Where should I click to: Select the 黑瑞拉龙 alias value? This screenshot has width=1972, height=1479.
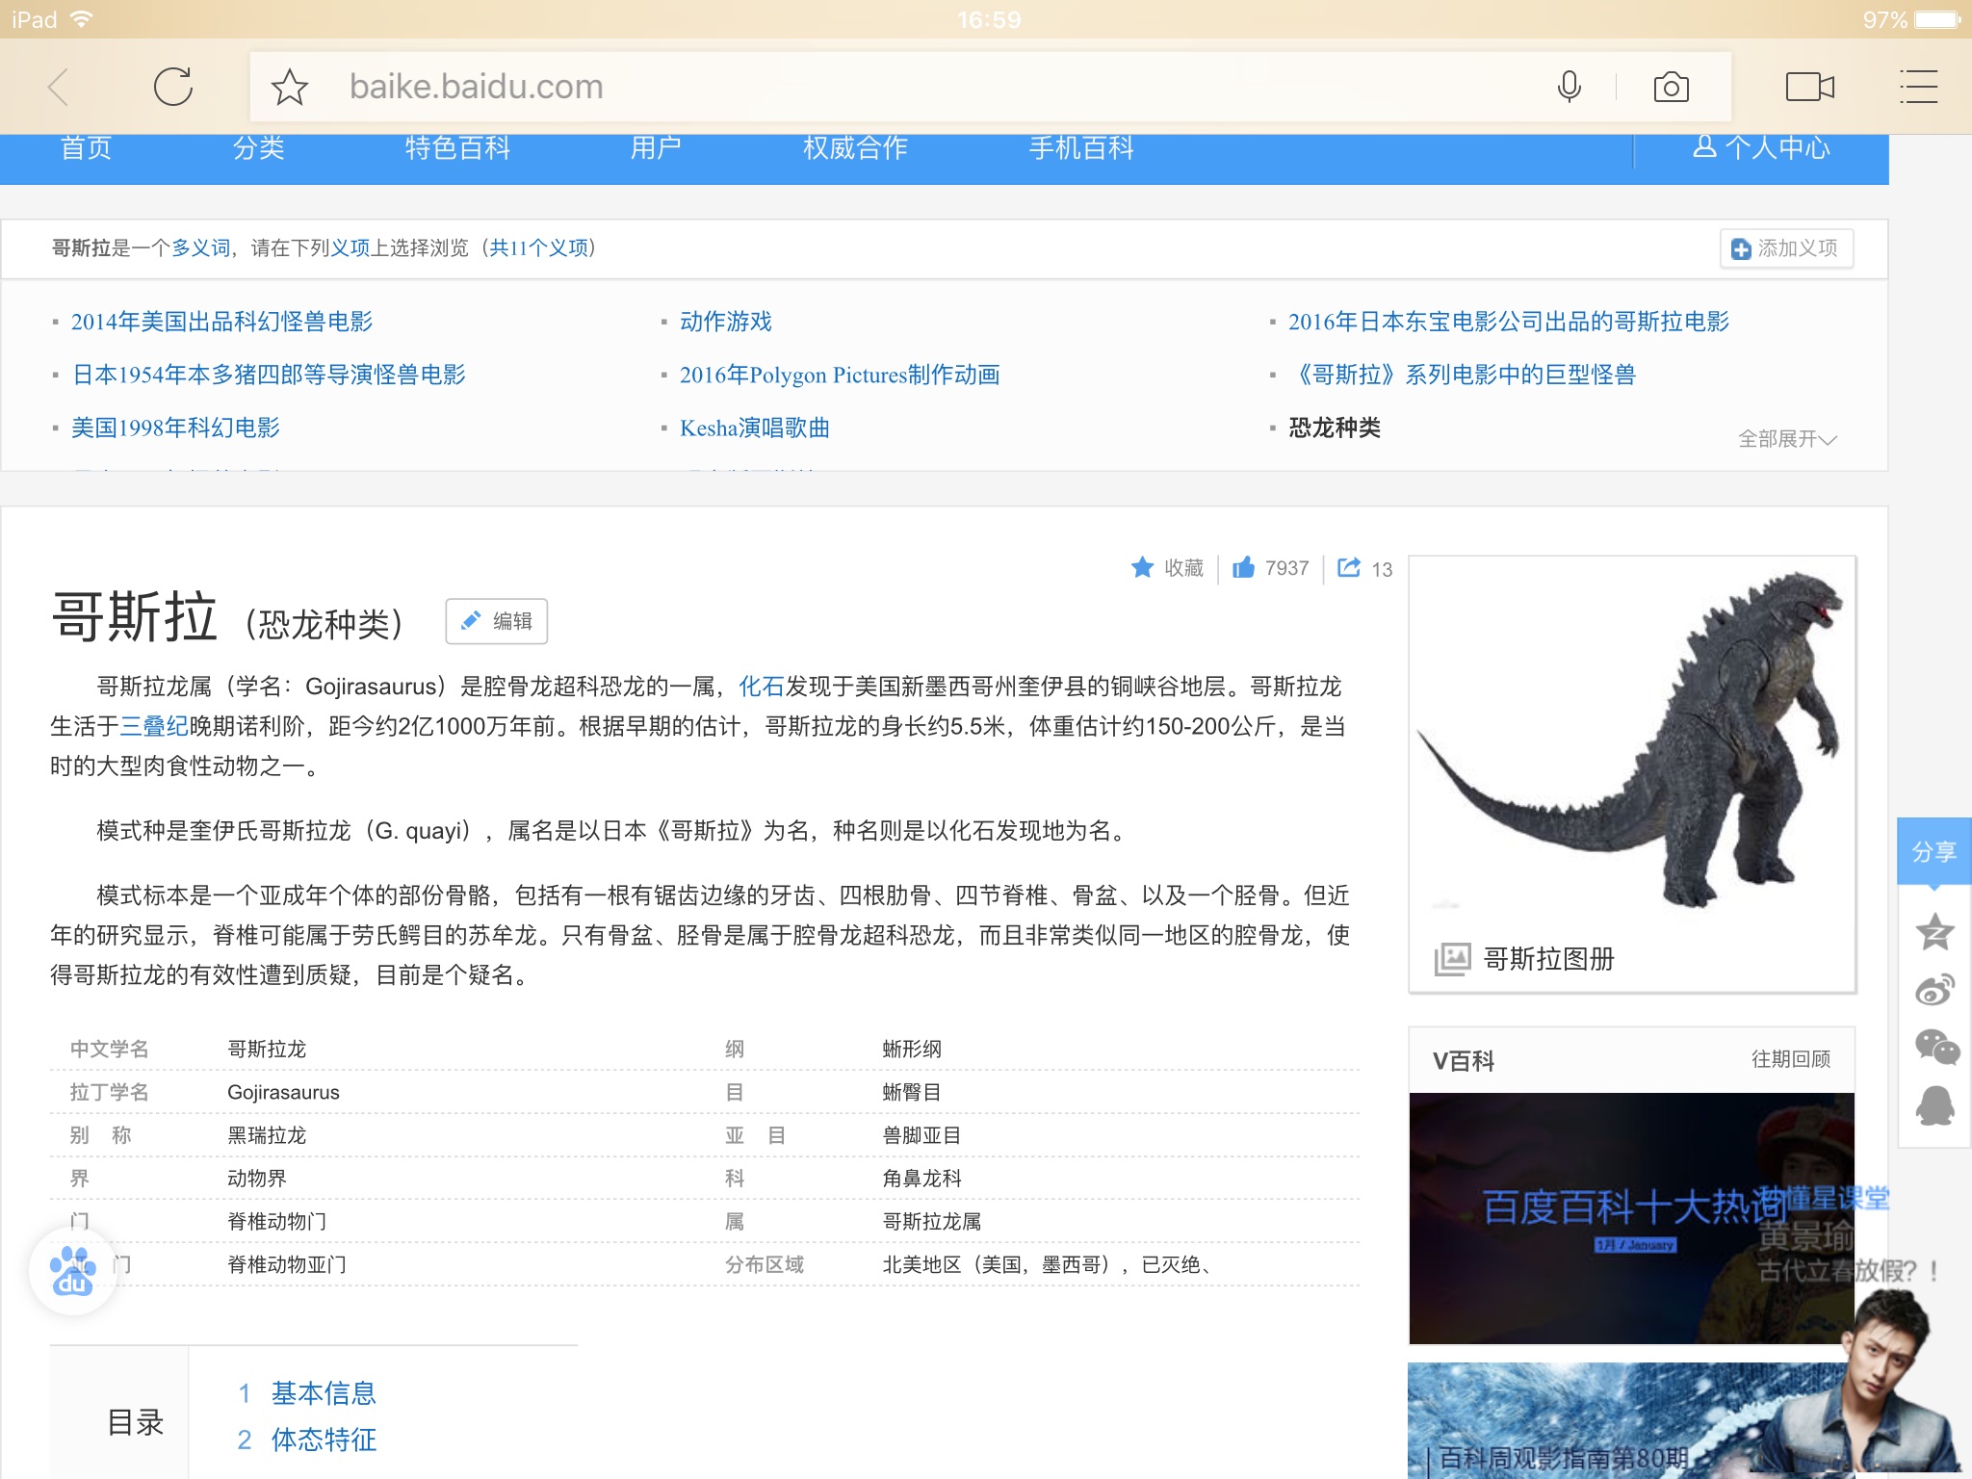coord(267,1135)
